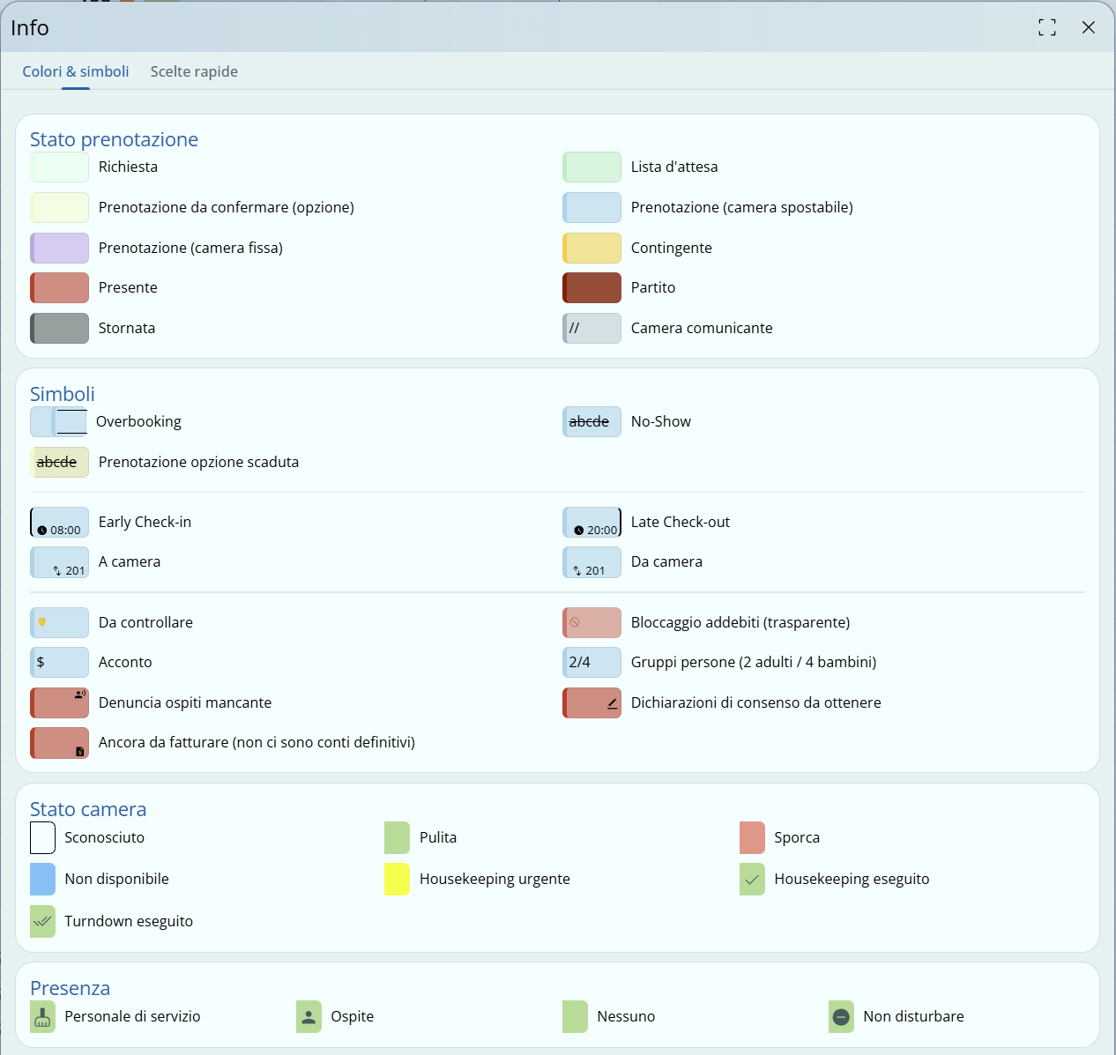The height and width of the screenshot is (1055, 1116).
Task: Click the fullscreen expand icon
Action: [1046, 27]
